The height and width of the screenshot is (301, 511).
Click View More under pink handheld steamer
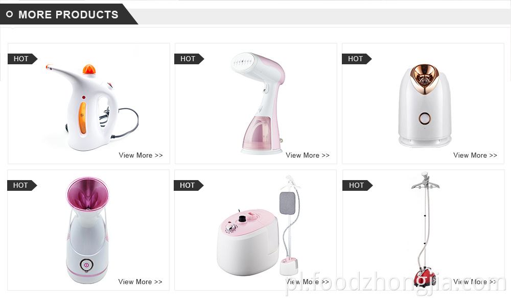click(x=307, y=155)
